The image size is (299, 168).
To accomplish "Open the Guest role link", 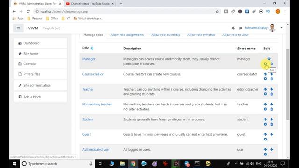I will pyautogui.click(x=86, y=134).
